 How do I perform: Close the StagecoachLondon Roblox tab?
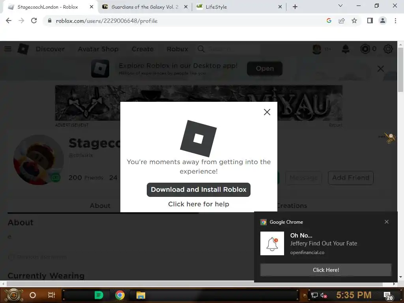pyautogui.click(x=92, y=7)
